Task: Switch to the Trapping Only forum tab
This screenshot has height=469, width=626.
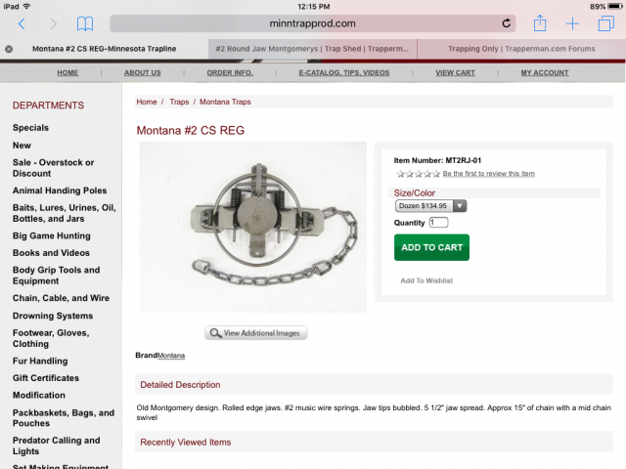Action: [x=521, y=49]
